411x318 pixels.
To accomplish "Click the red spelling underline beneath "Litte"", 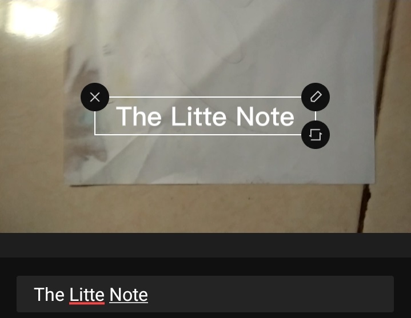I will pos(87,303).
